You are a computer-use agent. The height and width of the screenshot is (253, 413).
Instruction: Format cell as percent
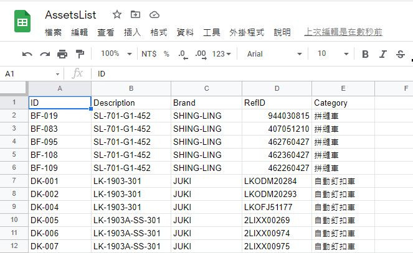point(166,54)
